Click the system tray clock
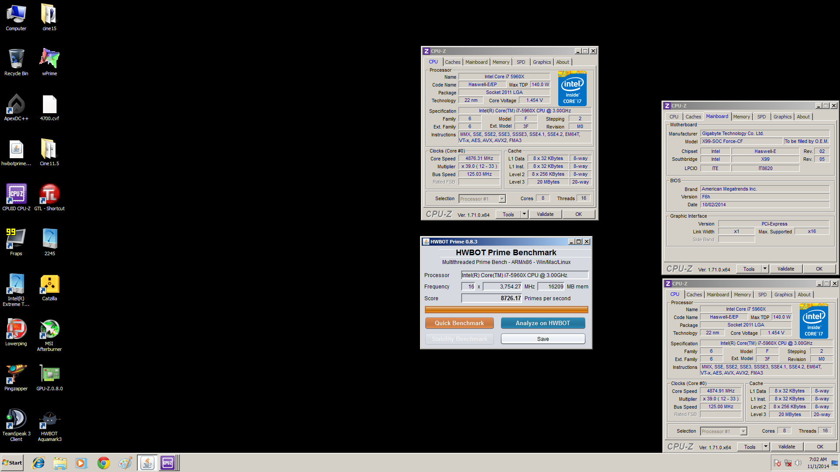Screen dimensions: 840x472 coord(818,463)
